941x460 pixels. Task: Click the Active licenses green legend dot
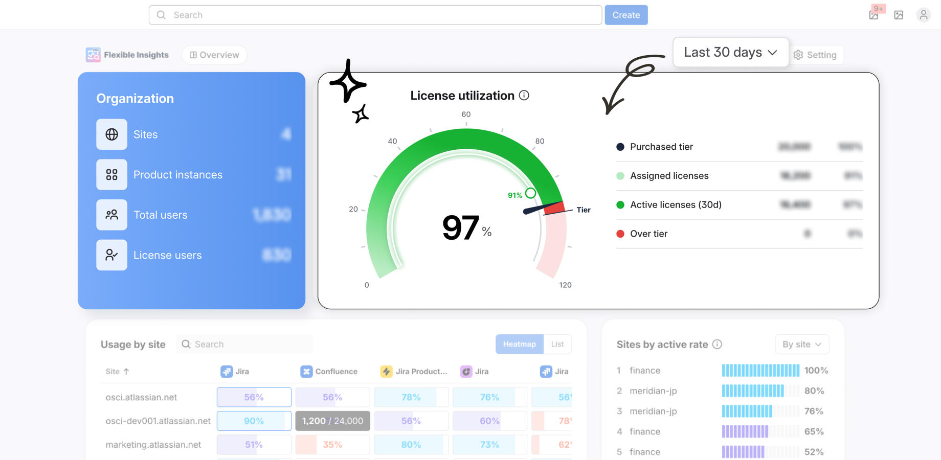coord(620,205)
